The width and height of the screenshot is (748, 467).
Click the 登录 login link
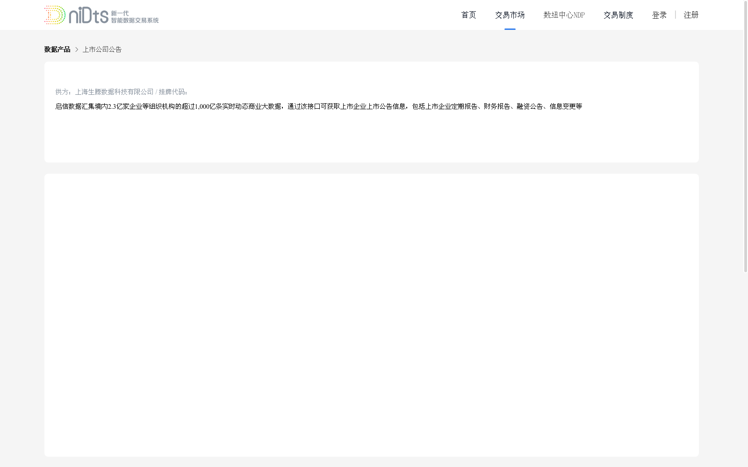pyautogui.click(x=659, y=15)
